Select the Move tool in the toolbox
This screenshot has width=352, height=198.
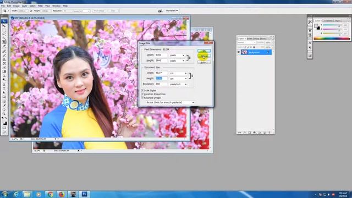click(x=4, y=26)
